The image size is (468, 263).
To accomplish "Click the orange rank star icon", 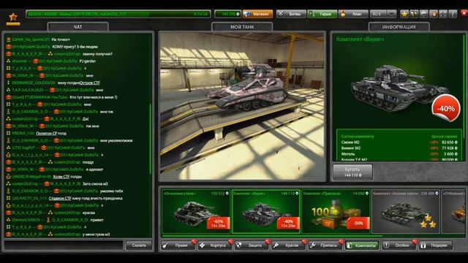I will 13,18.
